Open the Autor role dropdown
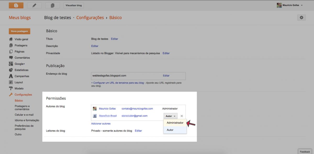This screenshot has width=314, height=154. [x=171, y=116]
